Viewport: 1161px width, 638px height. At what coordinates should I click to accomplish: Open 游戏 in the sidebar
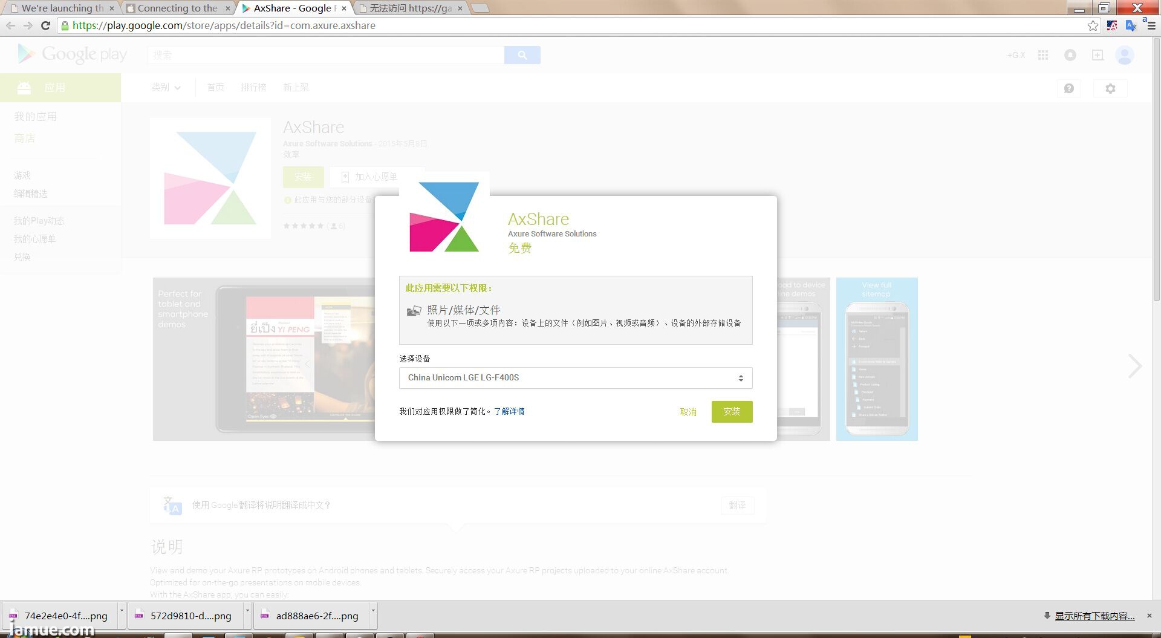pyautogui.click(x=22, y=175)
